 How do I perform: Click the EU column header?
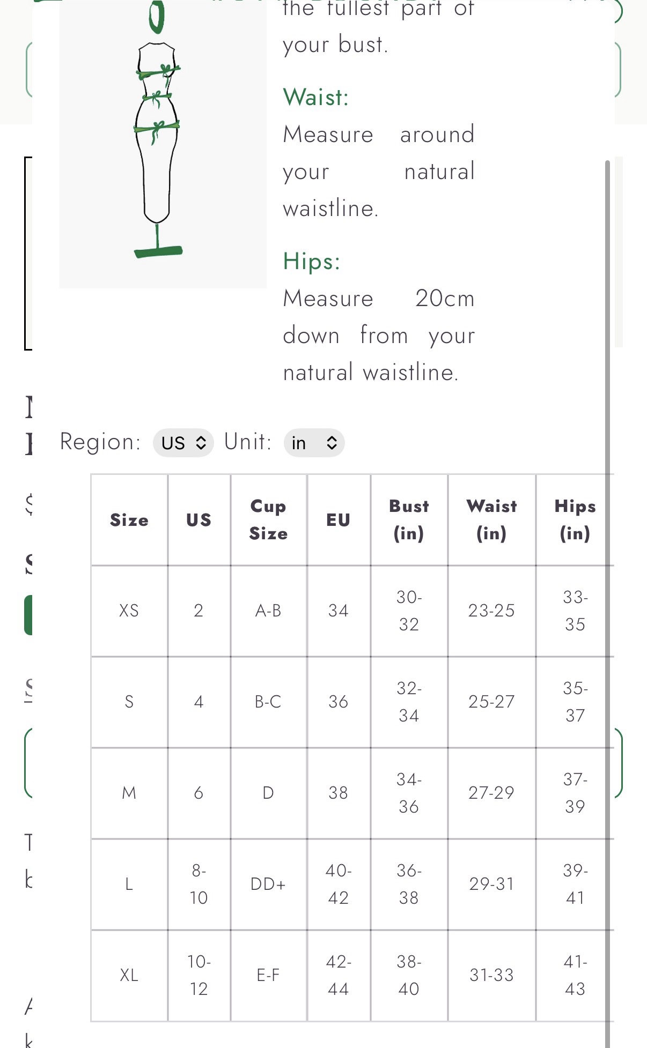coord(339,520)
